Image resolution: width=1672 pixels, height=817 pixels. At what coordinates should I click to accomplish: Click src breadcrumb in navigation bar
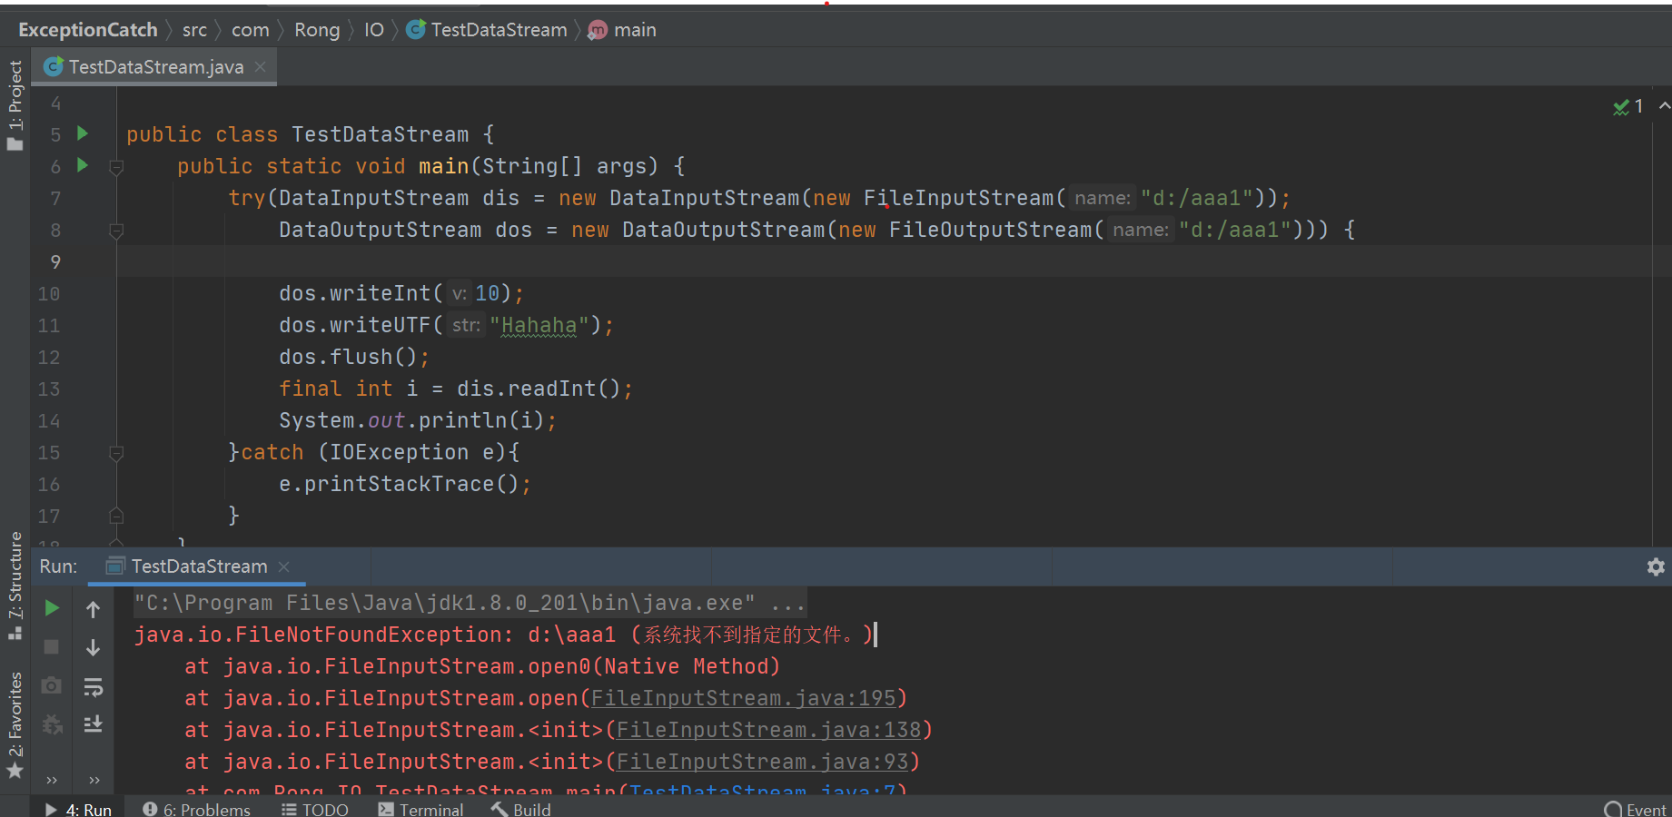pos(194,30)
